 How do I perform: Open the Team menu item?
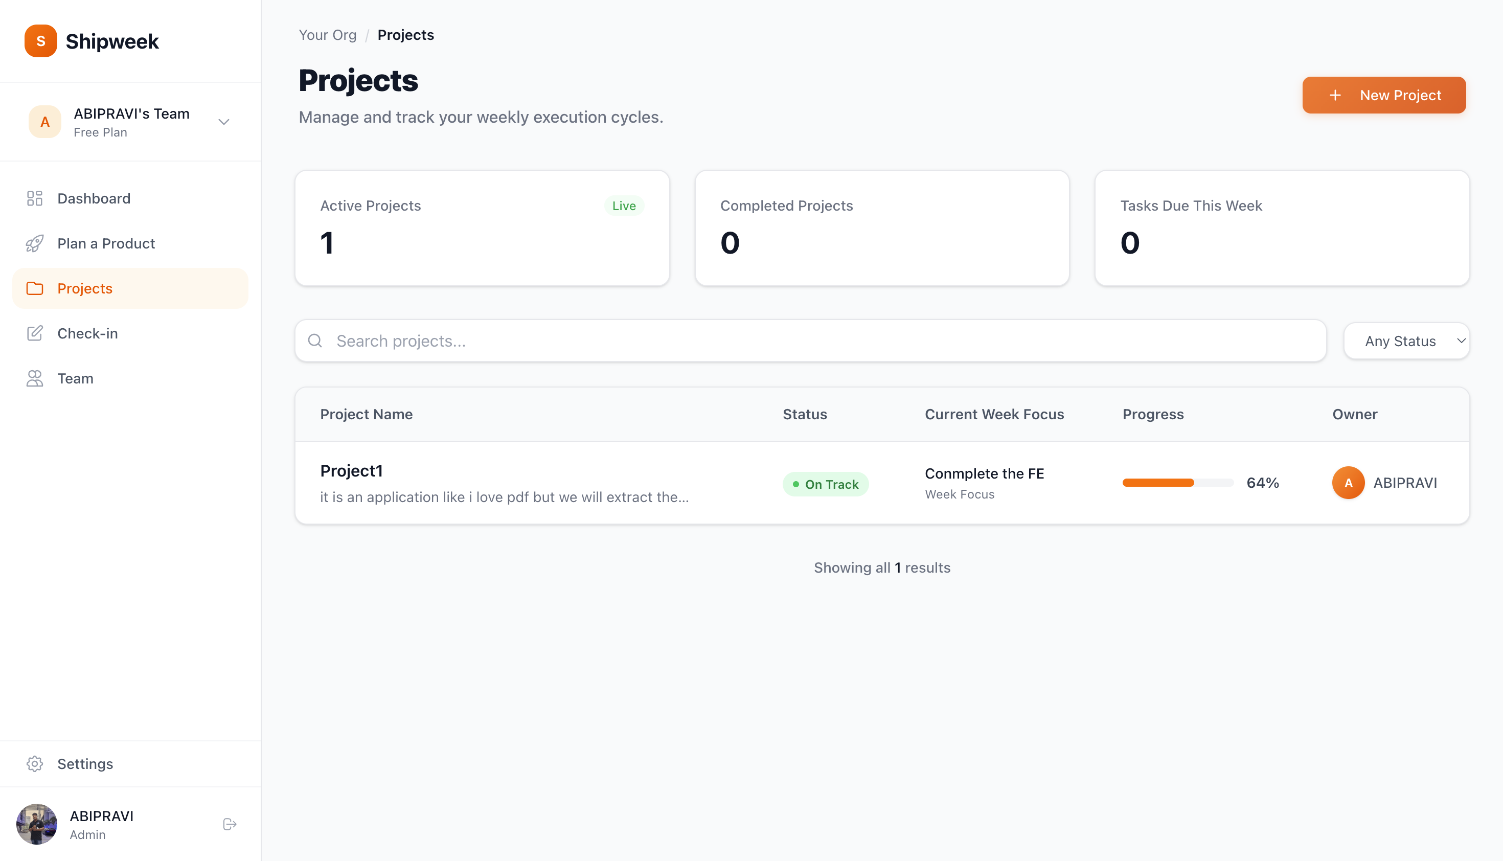[75, 378]
